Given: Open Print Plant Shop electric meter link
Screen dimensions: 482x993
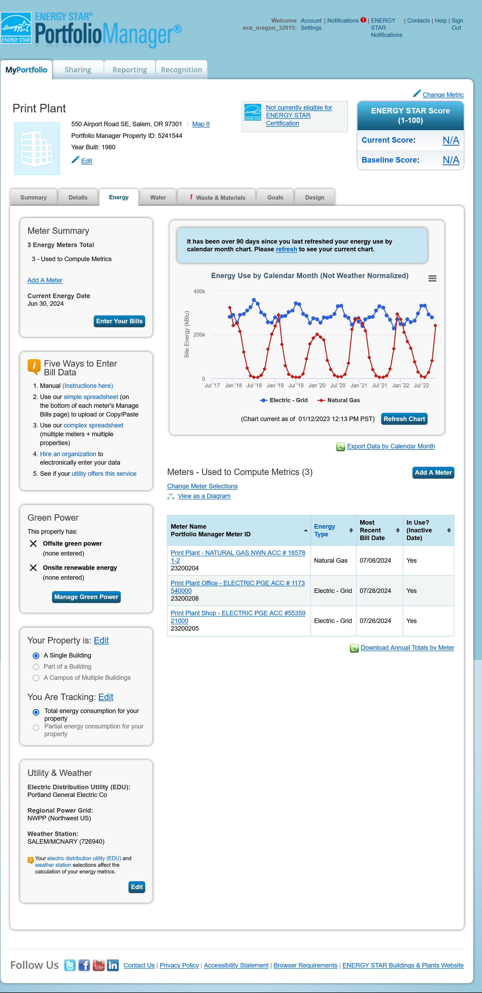Looking at the screenshot, I should click(x=238, y=617).
